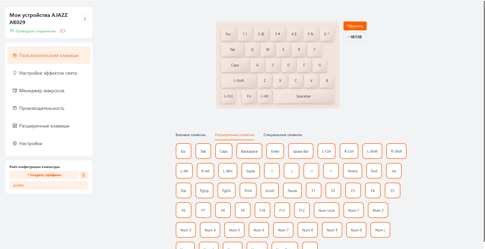Select the Spacebar key on the keyboard layout
This screenshot has height=249, width=485.
pyautogui.click(x=304, y=96)
